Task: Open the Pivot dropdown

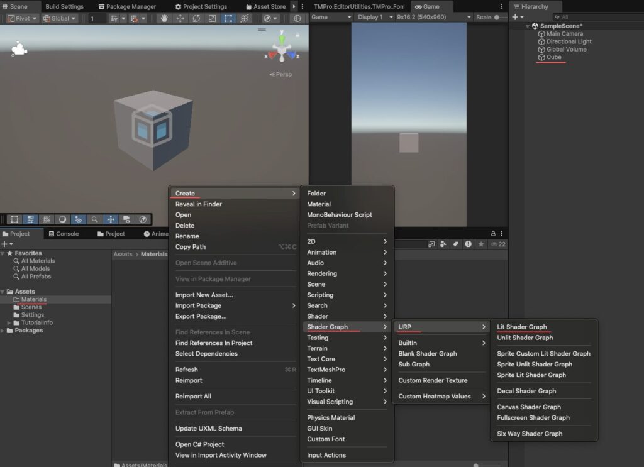Action: tap(21, 18)
